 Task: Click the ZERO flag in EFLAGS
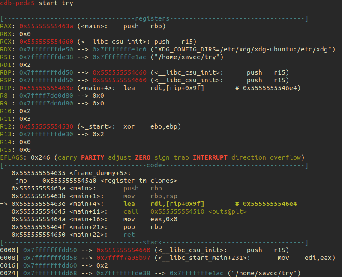click(142, 157)
